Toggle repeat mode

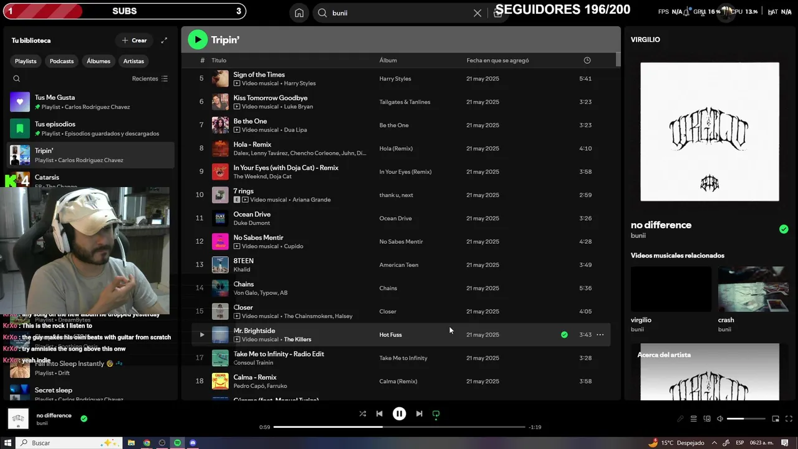(x=436, y=413)
